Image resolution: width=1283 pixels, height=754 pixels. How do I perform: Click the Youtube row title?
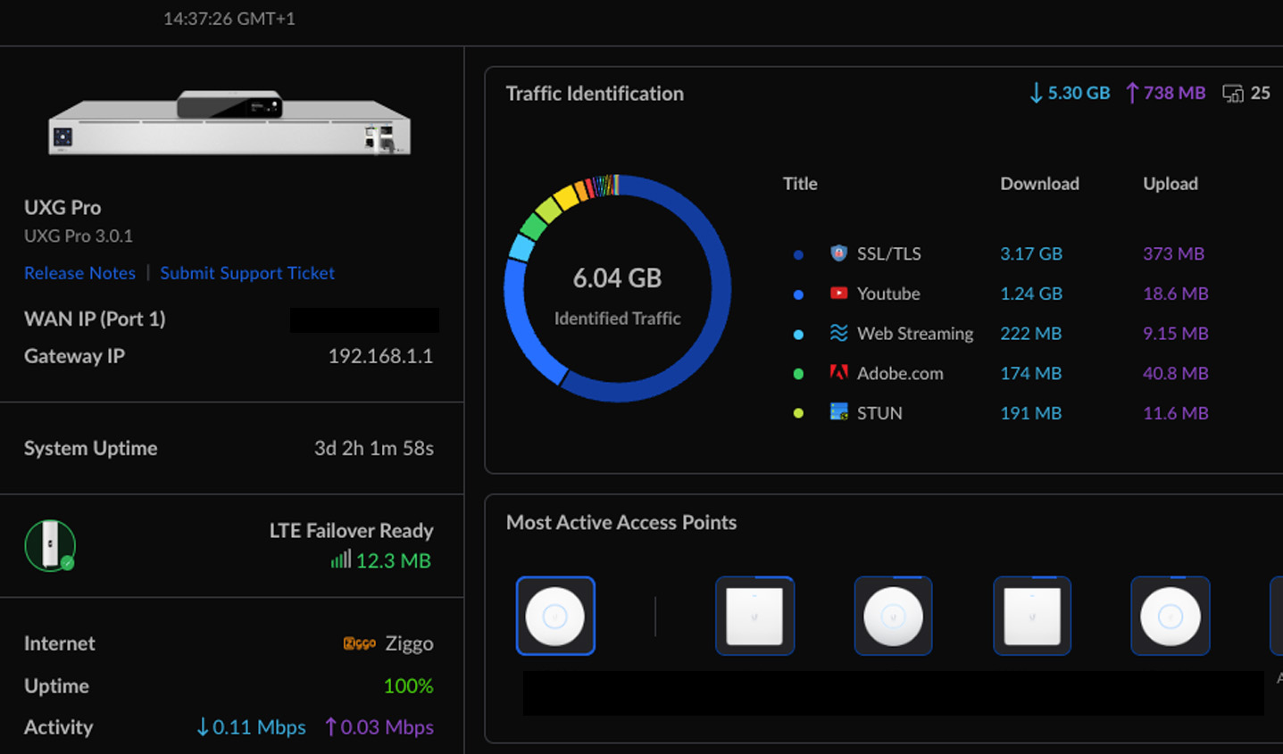pos(888,294)
